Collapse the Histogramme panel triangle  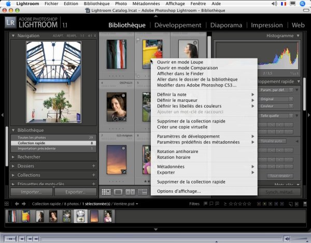coord(298,36)
